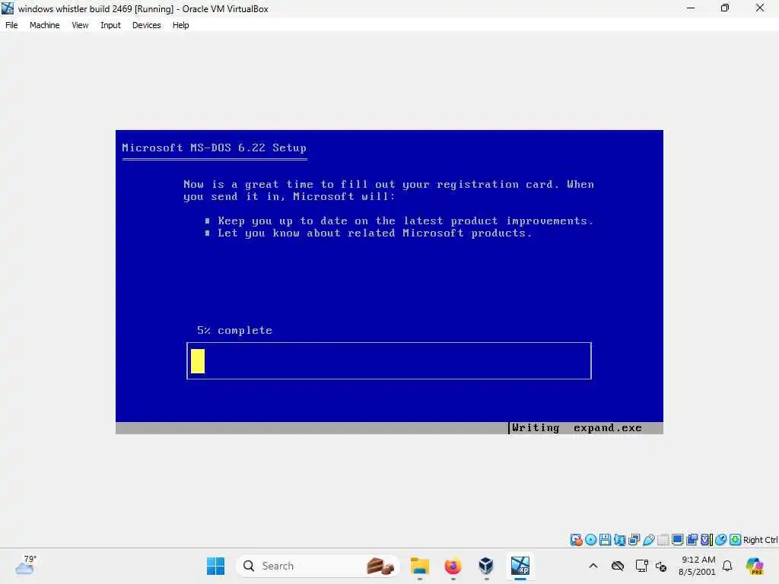Viewport: 779px width, 584px height.
Task: Click the optical disc status icon
Action: (x=590, y=540)
